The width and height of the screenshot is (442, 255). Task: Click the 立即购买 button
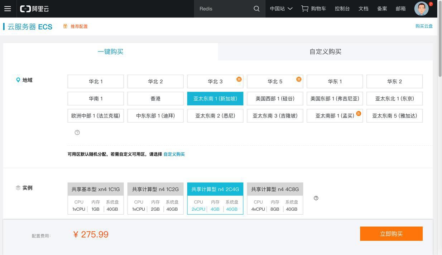391,234
